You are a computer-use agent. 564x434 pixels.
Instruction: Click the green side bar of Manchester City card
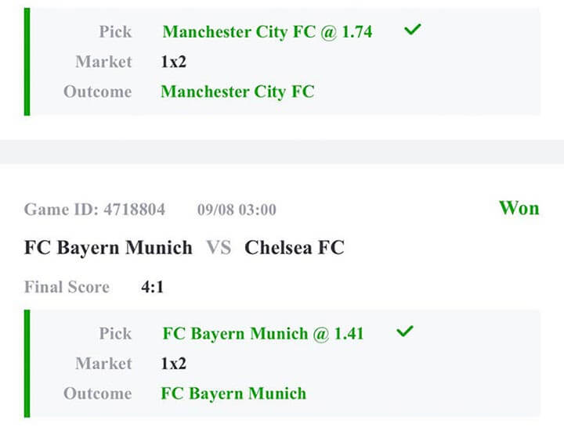click(27, 62)
